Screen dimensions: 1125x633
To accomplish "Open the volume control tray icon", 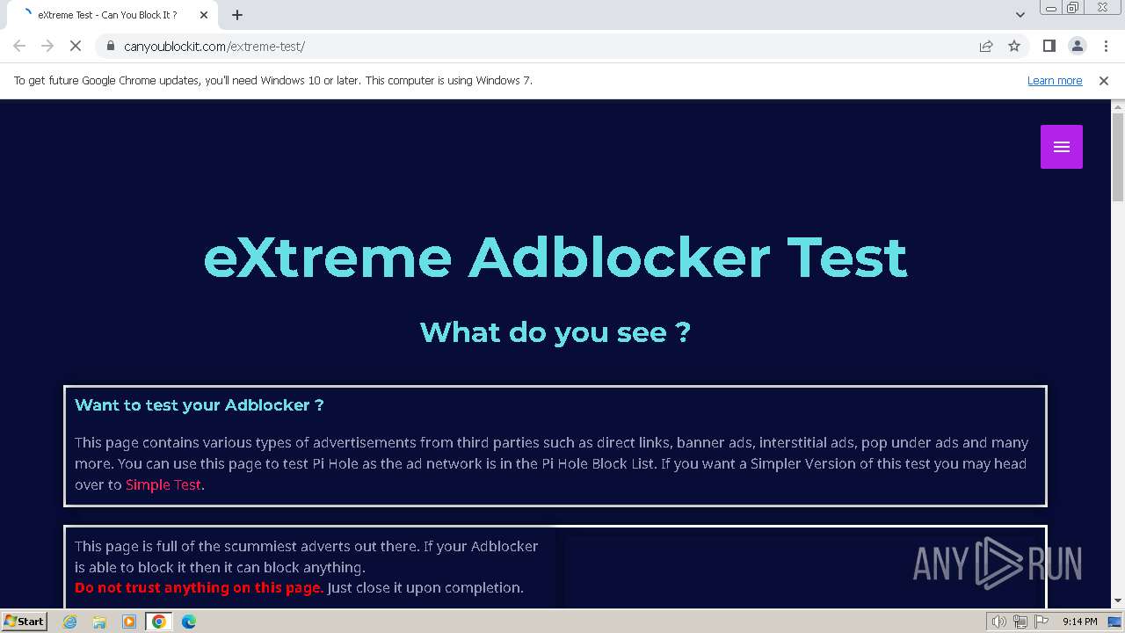I will click(999, 622).
